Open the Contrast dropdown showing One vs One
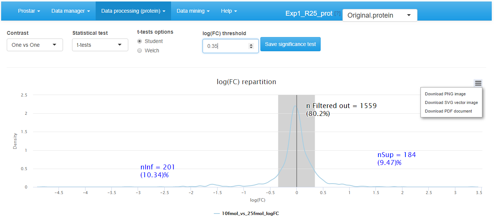 35,45
